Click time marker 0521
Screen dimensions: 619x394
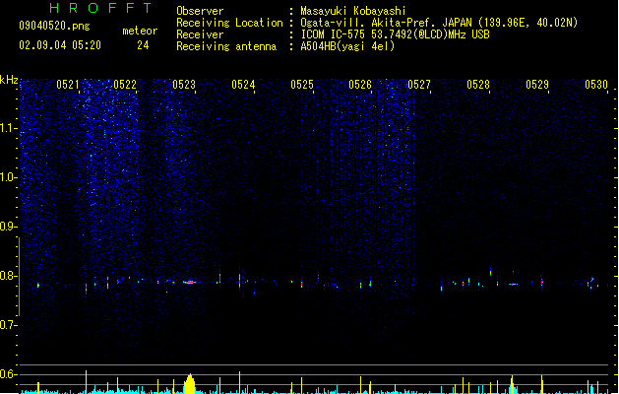(68, 85)
